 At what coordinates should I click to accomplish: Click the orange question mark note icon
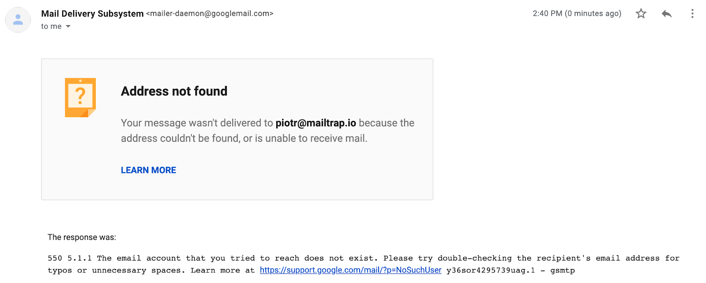[x=80, y=97]
